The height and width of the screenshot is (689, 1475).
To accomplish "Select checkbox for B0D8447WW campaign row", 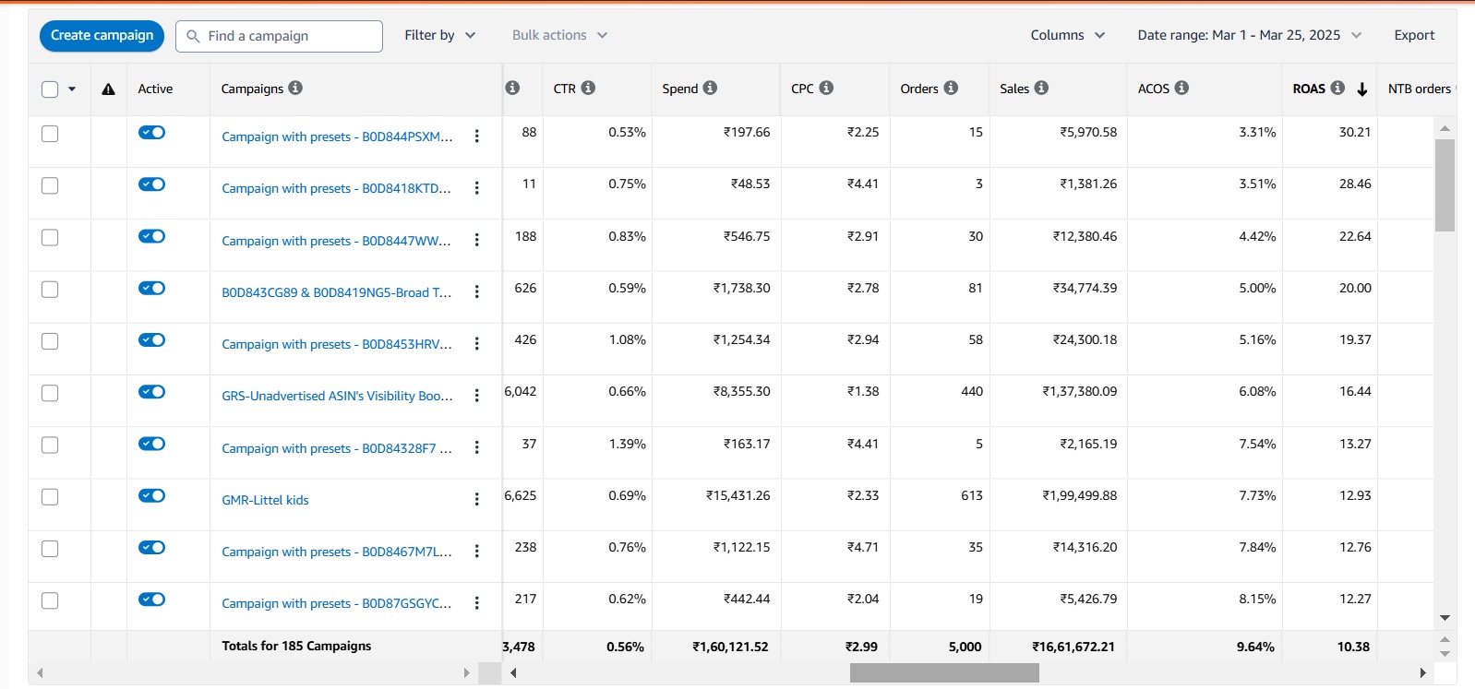I will click(x=50, y=237).
